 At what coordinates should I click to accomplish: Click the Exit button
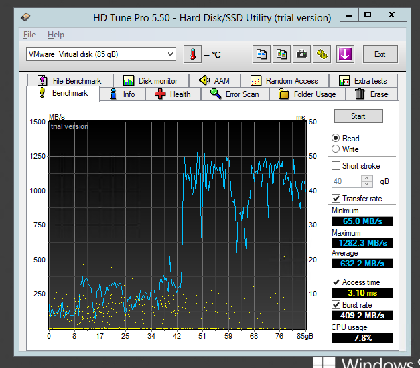pyautogui.click(x=380, y=54)
